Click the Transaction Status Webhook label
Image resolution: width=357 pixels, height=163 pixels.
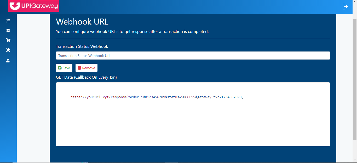82,46
